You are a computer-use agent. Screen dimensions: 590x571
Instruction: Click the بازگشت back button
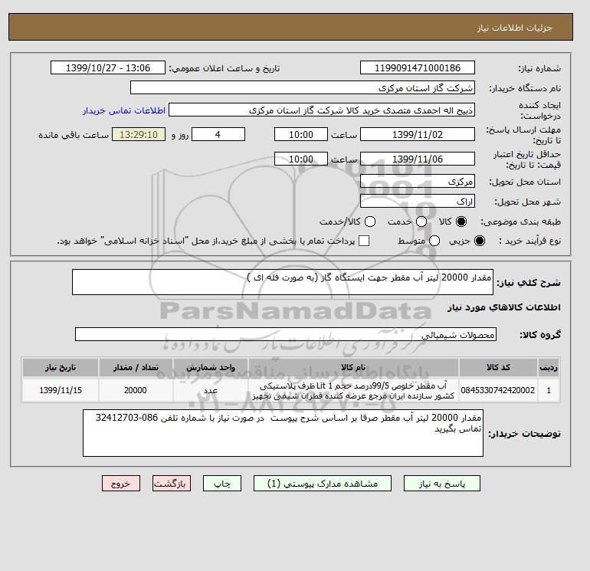tap(172, 484)
